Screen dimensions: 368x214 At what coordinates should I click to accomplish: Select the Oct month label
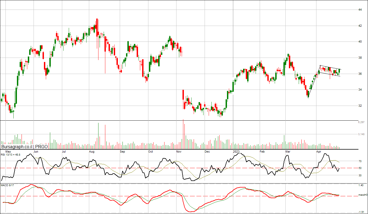[x=150, y=151]
